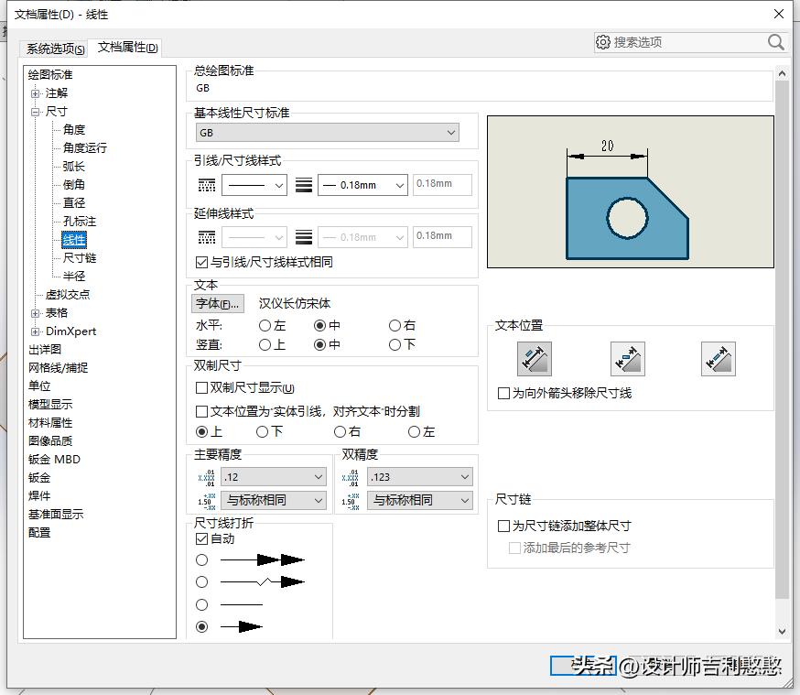Click the search magnifier icon in 搜索选项

[775, 42]
